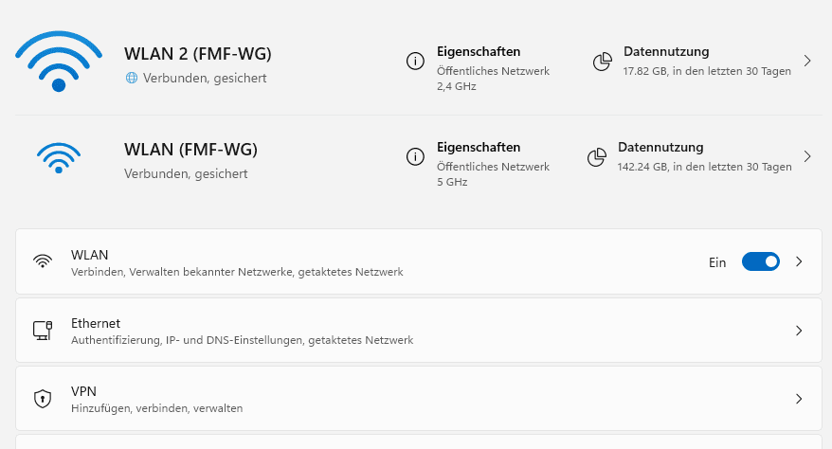This screenshot has width=832, height=449.
Task: Click the large WLAN 2 Wi-Fi icon
Action: pos(59,61)
